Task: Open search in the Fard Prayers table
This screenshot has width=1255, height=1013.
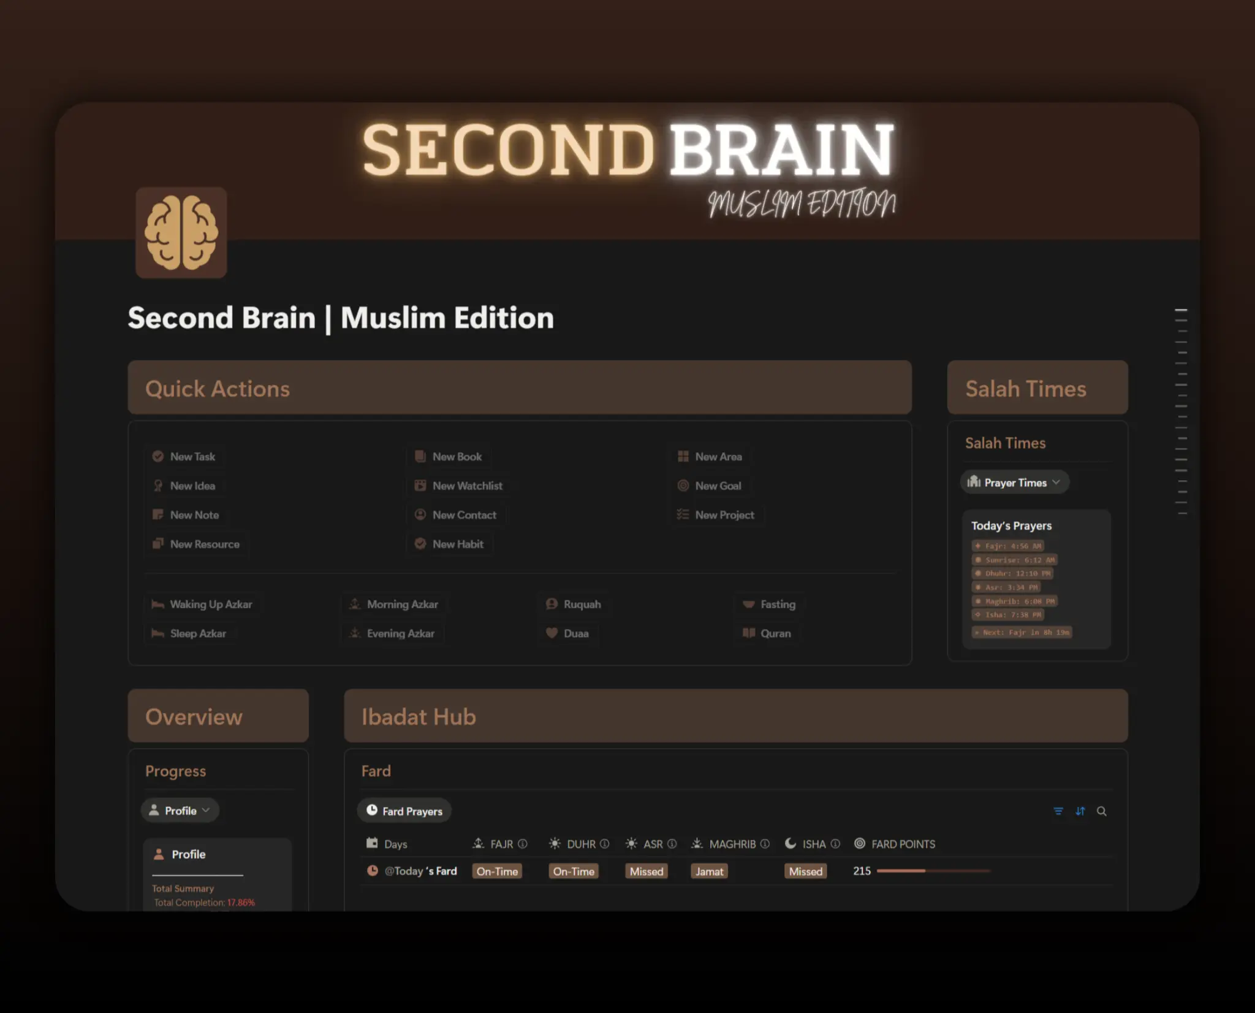Action: [1102, 811]
